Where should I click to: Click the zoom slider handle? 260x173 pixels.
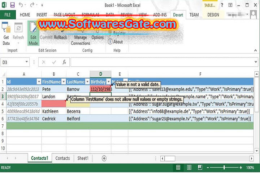(x=224, y=168)
